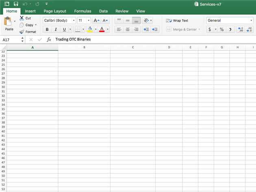Image resolution: width=256 pixels, height=192 pixels.
Task: Click the fx insert function icon
Action: point(49,39)
